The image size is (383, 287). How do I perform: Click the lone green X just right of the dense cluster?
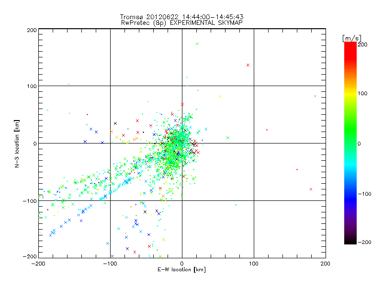coord(228,138)
